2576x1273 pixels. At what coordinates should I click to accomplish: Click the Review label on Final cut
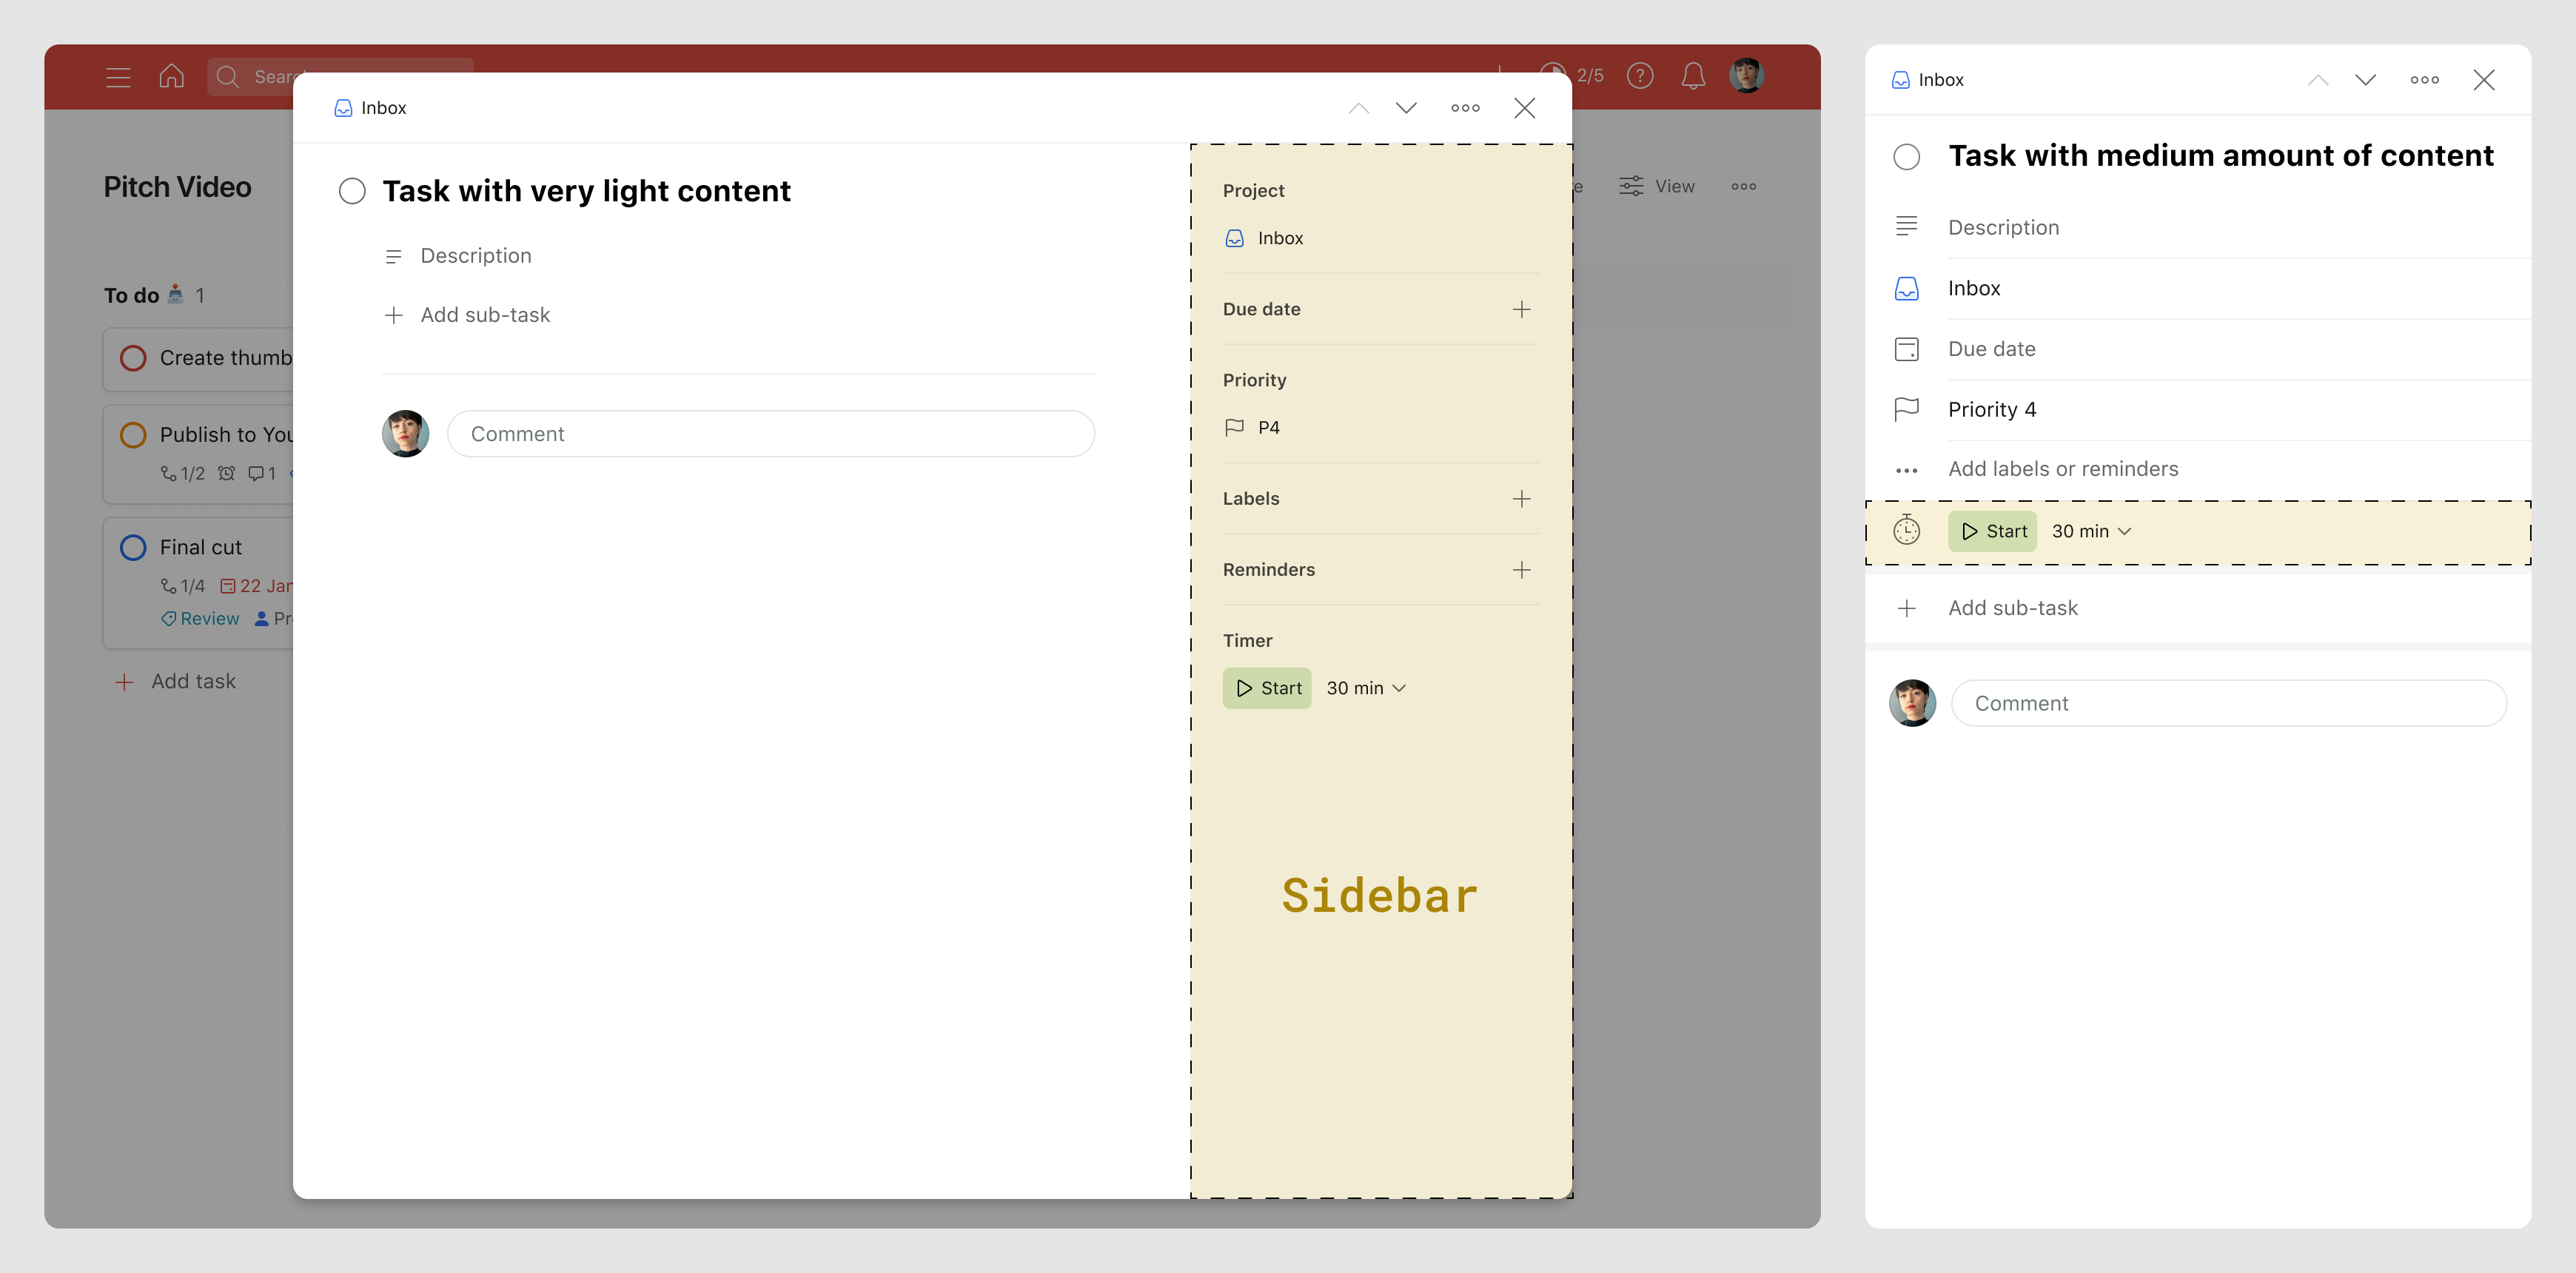[x=200, y=618]
